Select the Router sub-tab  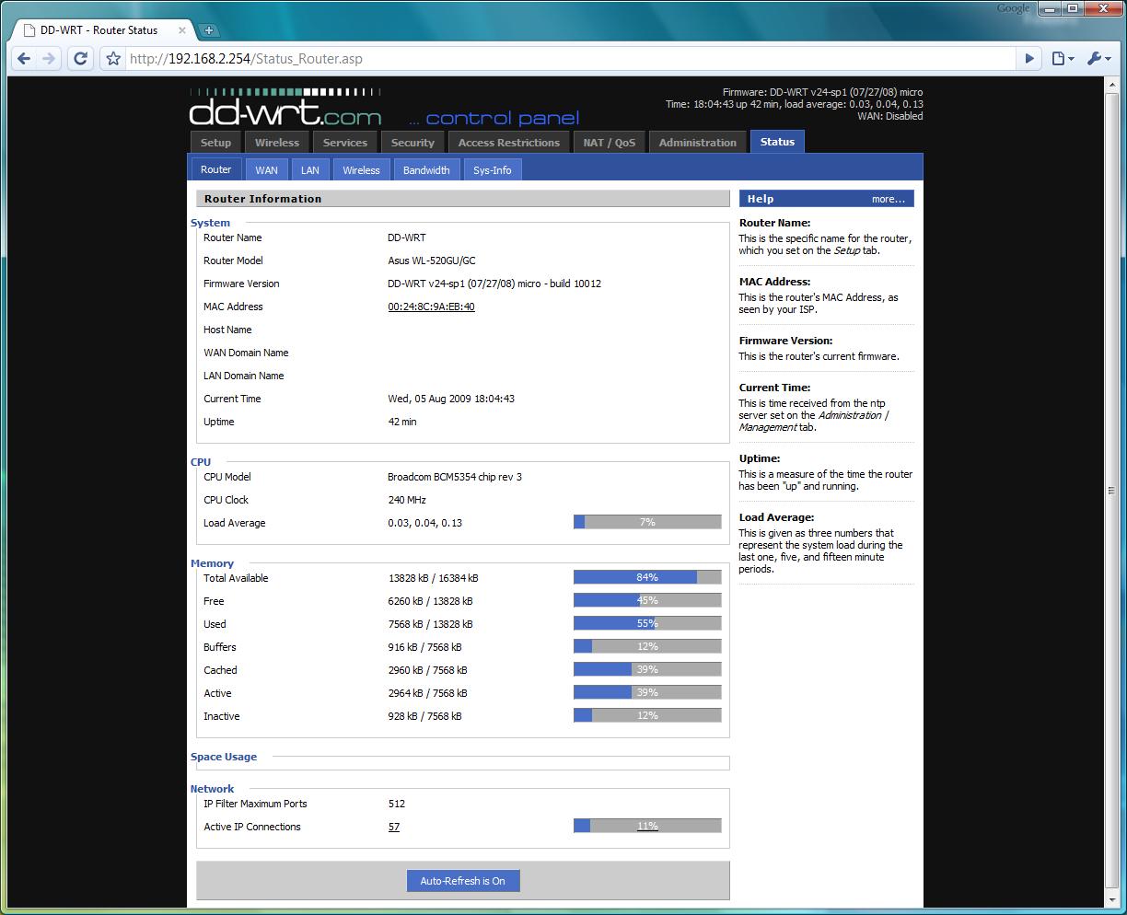point(215,169)
